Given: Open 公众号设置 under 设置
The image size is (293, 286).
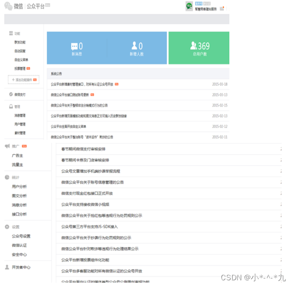Looking at the screenshot, I should click(x=21, y=236).
